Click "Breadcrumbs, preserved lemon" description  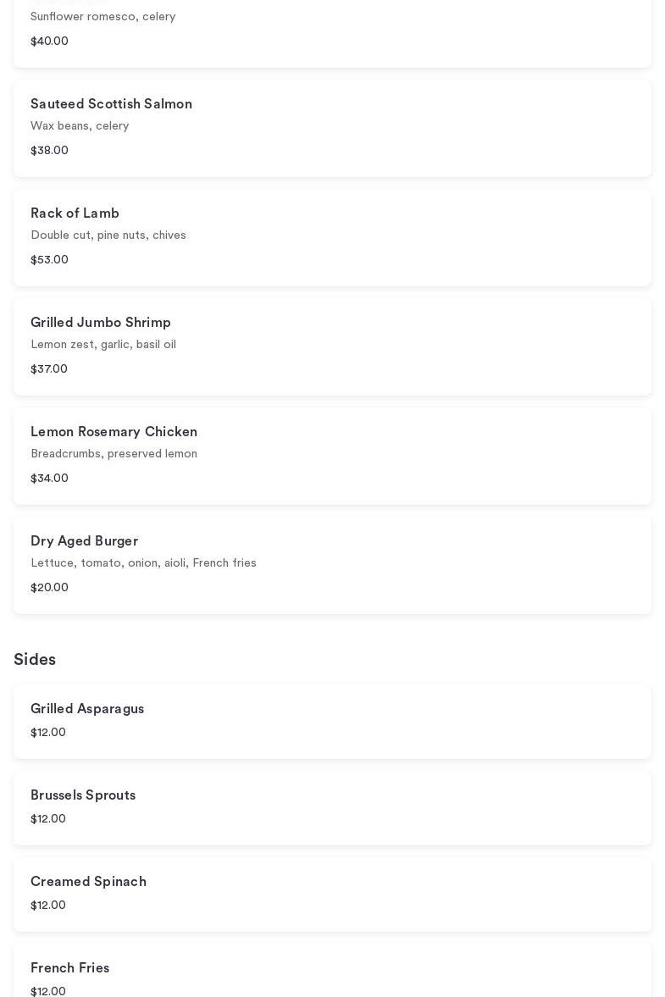coord(114,454)
